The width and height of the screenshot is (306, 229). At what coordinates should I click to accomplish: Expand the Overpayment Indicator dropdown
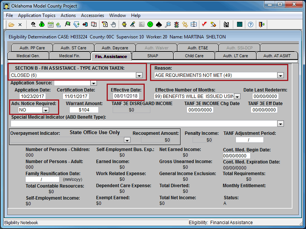[127, 140]
